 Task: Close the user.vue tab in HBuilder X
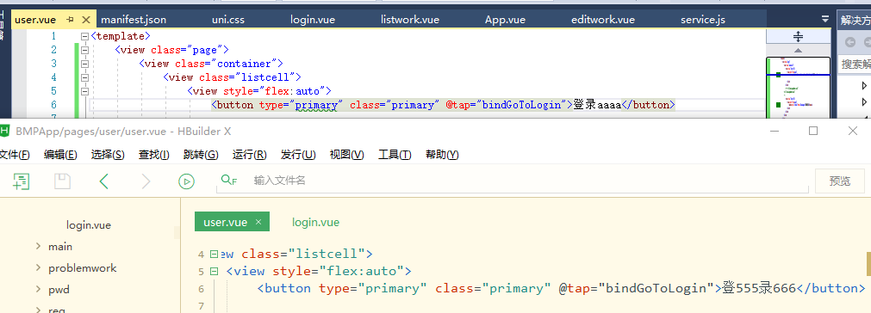tap(258, 222)
